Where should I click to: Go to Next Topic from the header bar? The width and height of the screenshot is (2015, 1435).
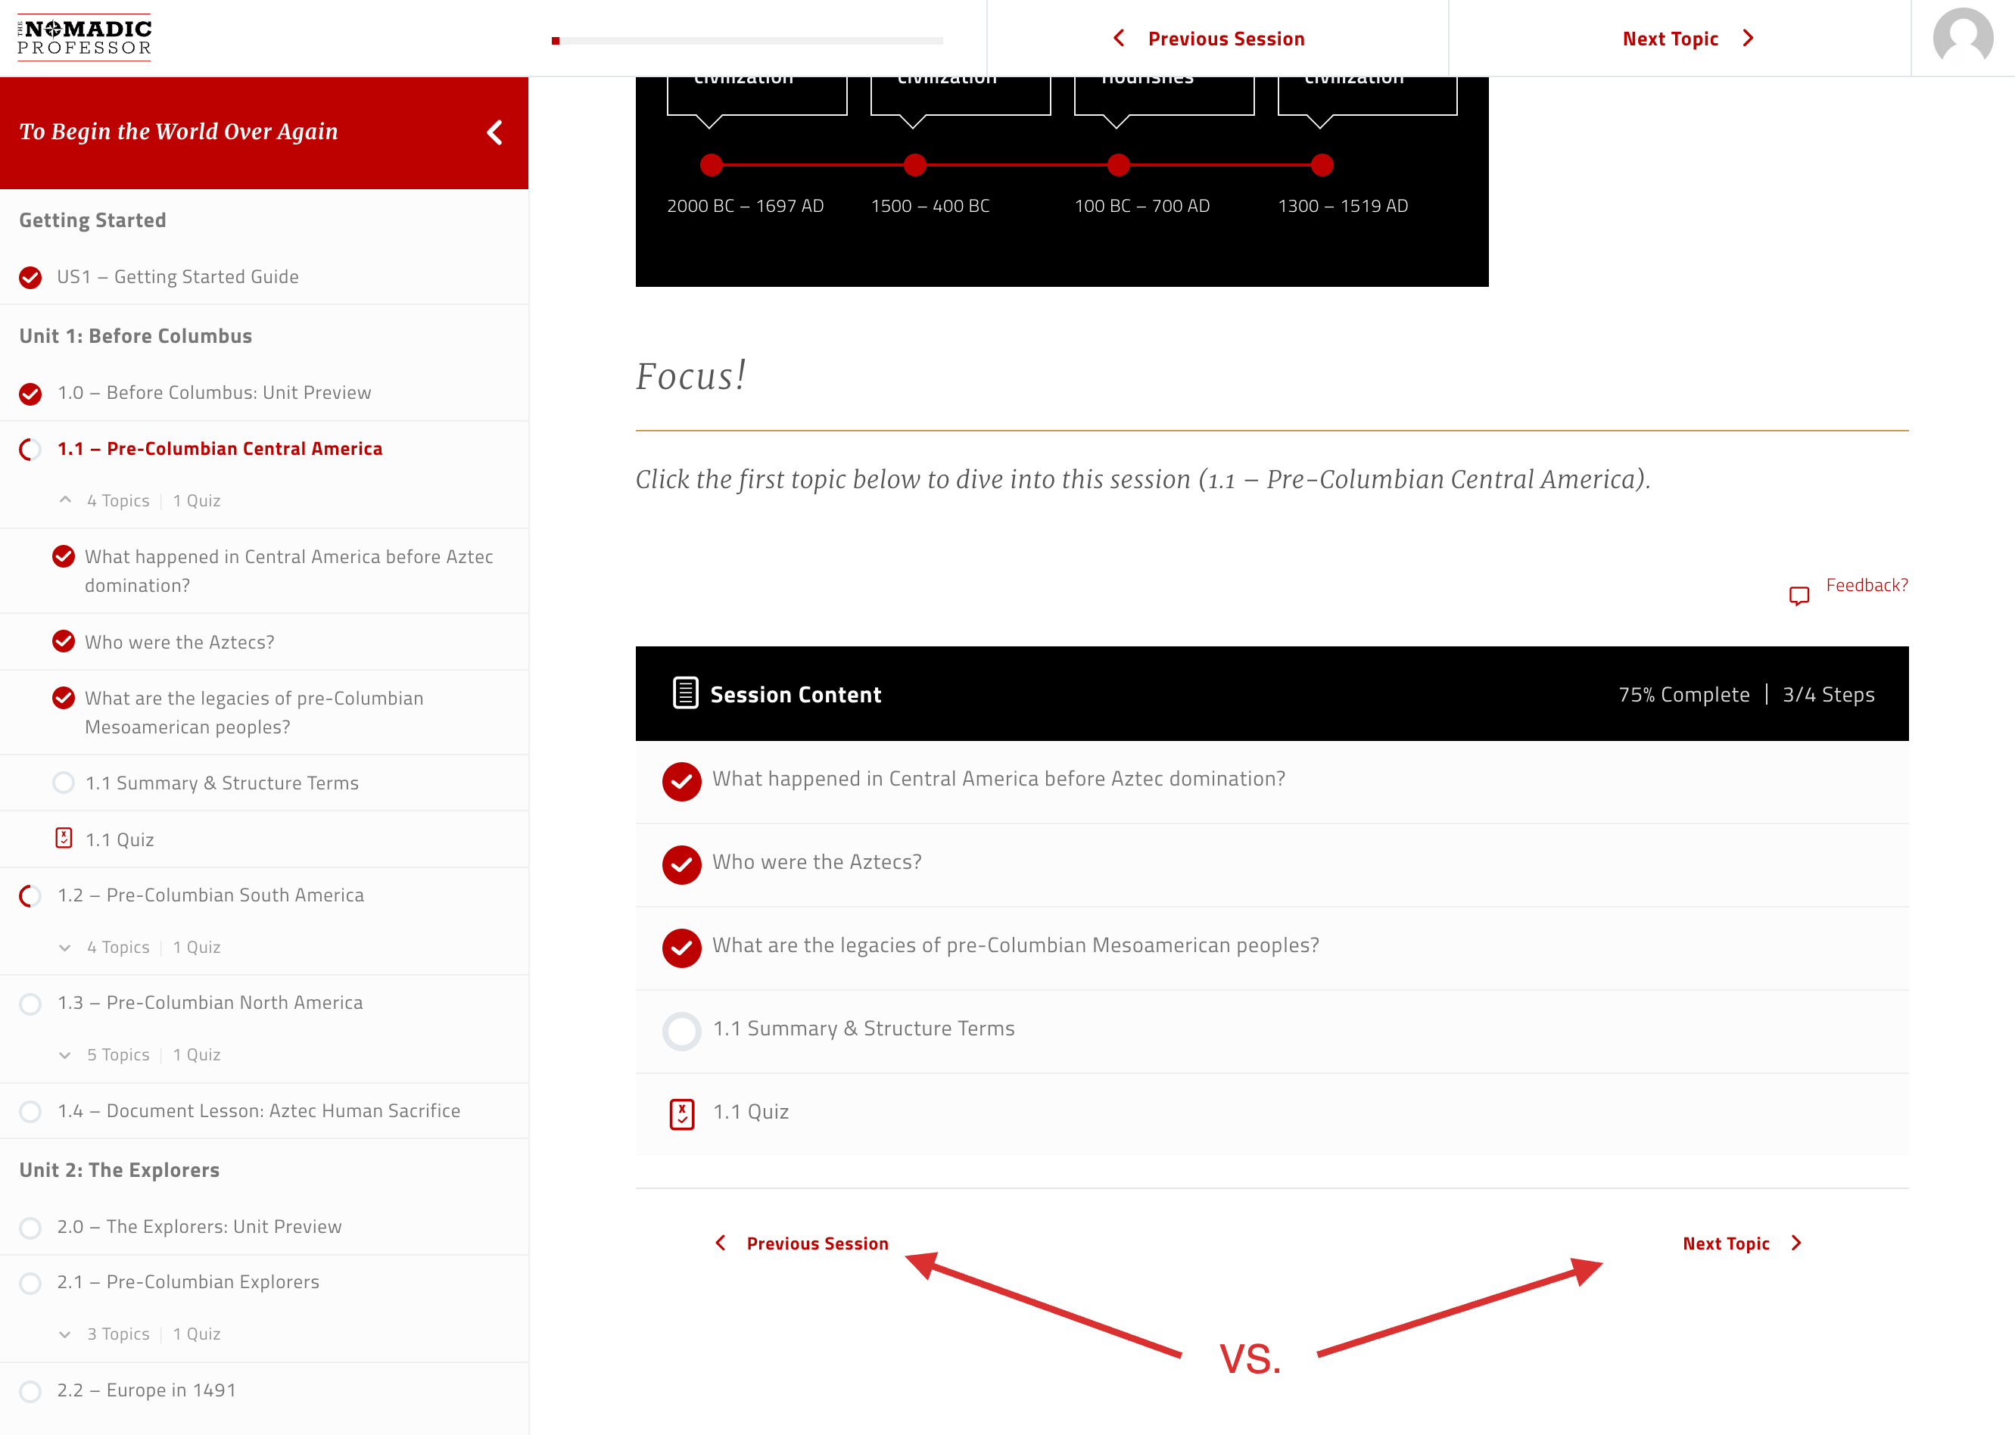coord(1671,39)
